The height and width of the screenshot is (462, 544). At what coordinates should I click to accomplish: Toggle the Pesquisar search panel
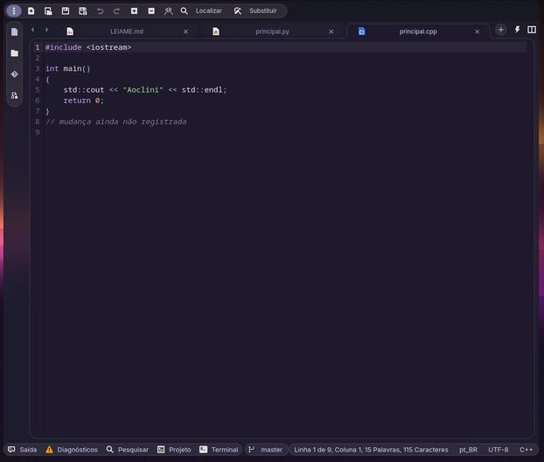(x=128, y=450)
